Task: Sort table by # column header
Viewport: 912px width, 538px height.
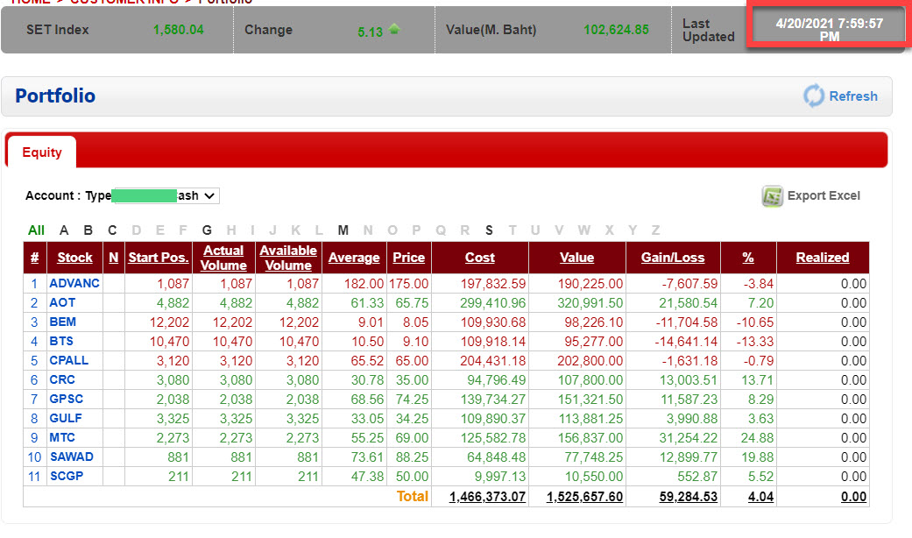Action: coord(34,258)
